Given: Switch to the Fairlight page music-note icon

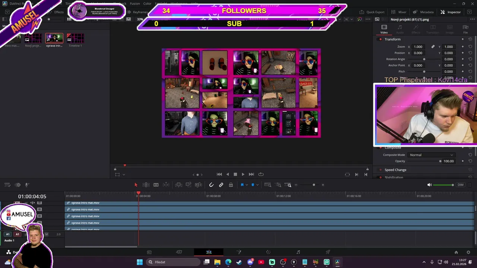Looking at the screenshot, I should (x=298, y=252).
